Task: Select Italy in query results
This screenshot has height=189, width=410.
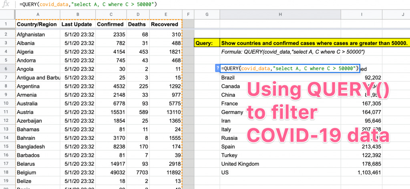Action: pos(280,129)
